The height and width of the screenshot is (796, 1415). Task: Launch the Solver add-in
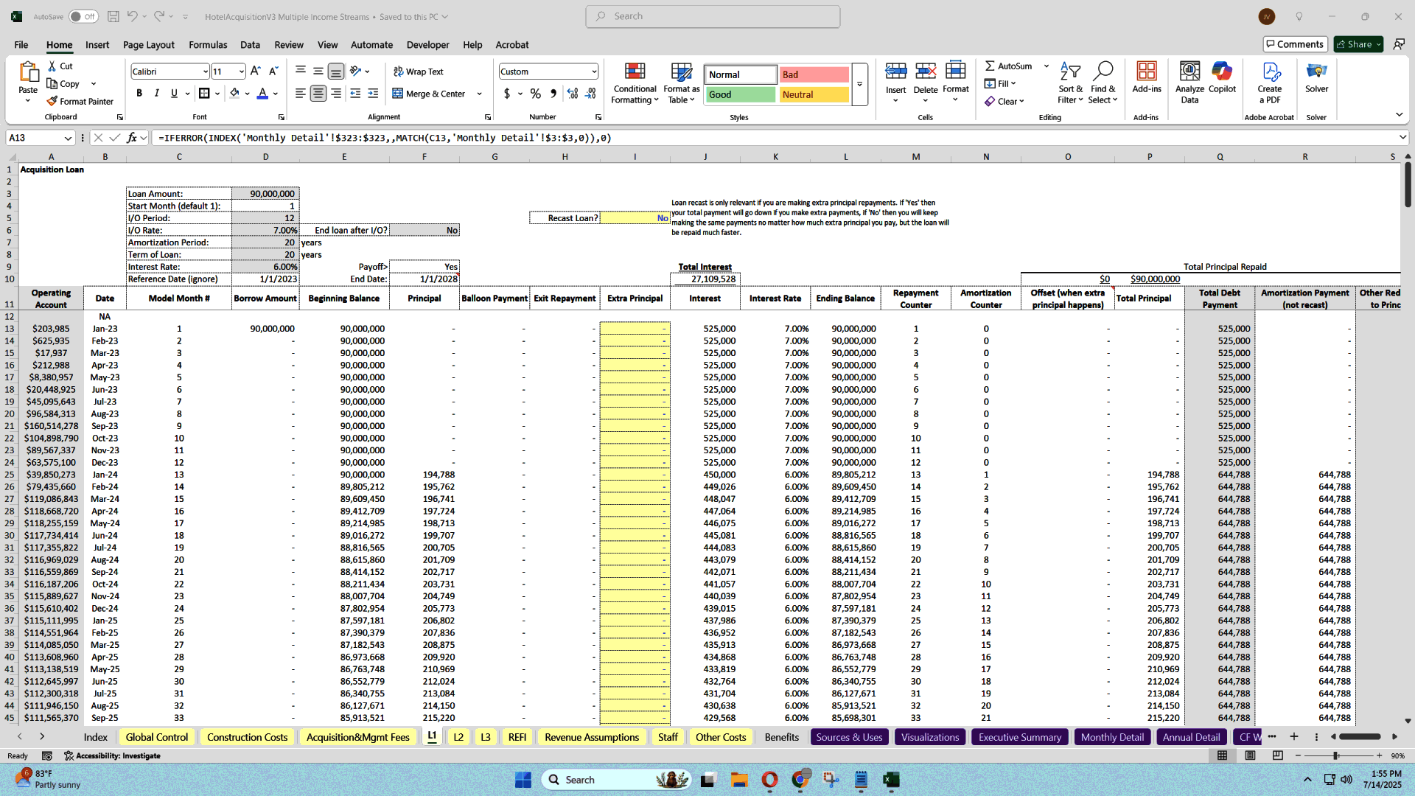(x=1316, y=77)
